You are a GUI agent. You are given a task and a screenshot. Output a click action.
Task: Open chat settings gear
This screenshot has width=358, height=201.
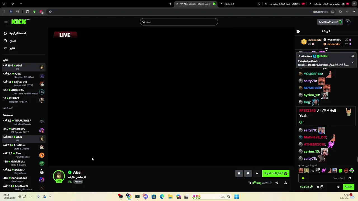point(338,187)
